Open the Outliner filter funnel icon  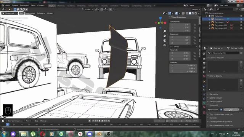pyautogui.click(x=237, y=10)
